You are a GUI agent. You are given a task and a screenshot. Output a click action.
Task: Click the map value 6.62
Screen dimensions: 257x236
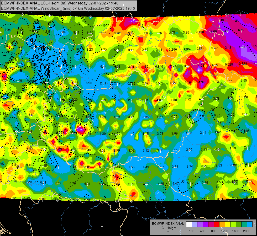[32, 115]
